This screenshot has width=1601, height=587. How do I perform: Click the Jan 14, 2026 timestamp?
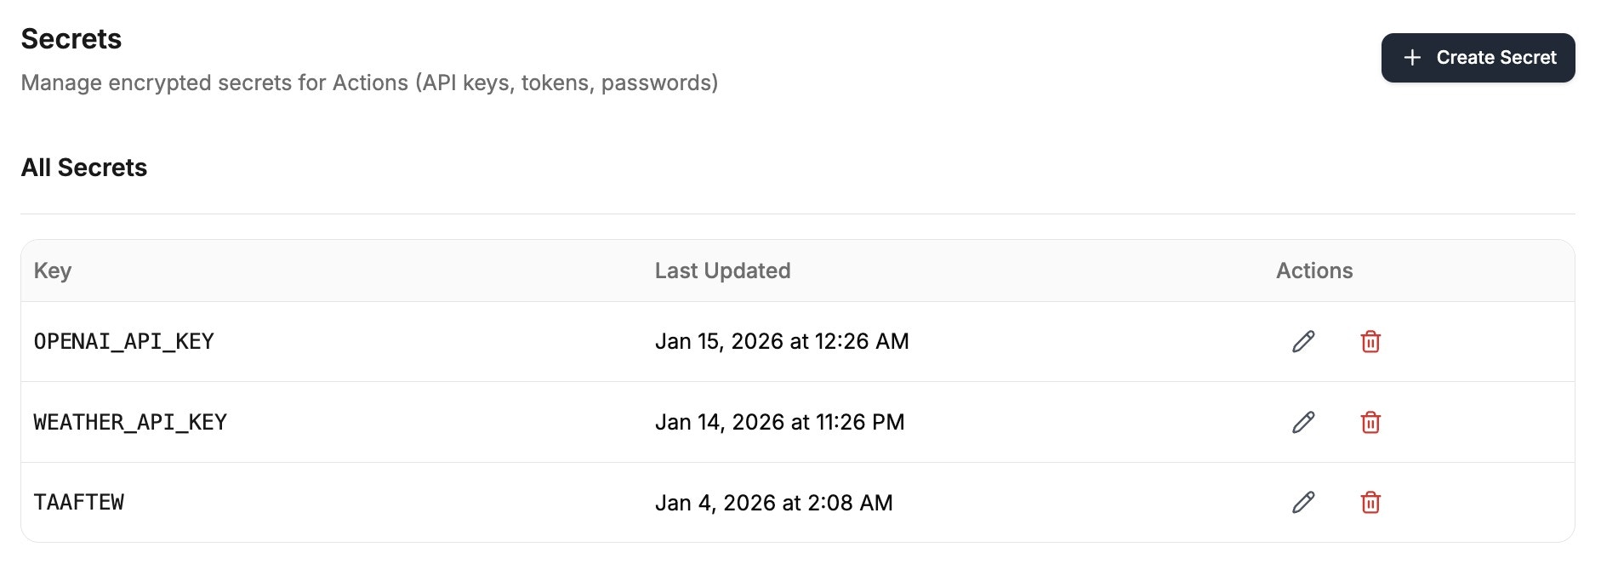point(779,422)
